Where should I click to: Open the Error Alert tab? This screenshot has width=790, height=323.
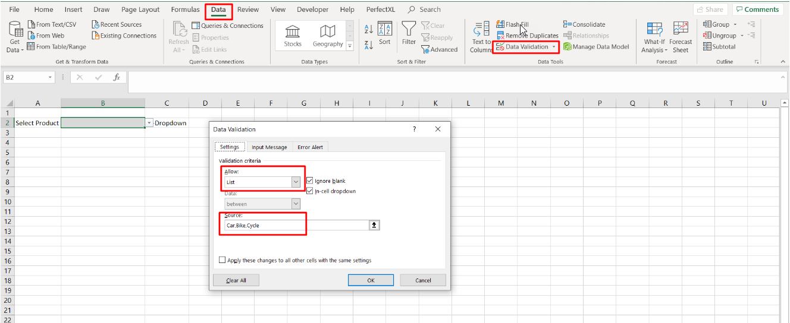pyautogui.click(x=310, y=147)
